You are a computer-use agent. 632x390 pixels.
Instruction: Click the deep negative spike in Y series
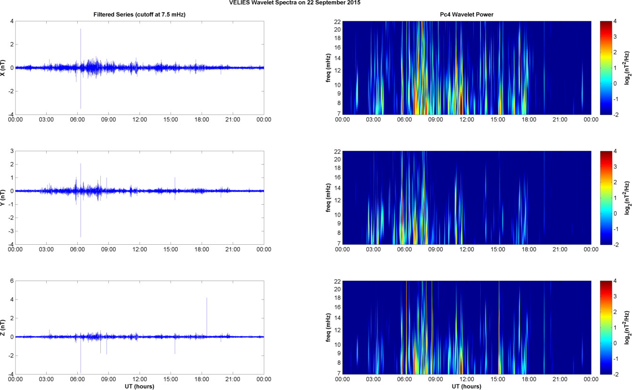coord(81,222)
